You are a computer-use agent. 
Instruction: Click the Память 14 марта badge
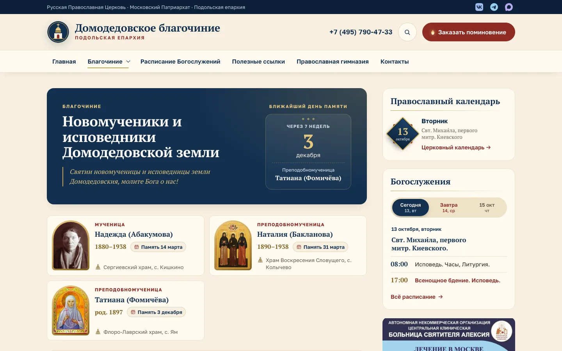[x=158, y=247]
